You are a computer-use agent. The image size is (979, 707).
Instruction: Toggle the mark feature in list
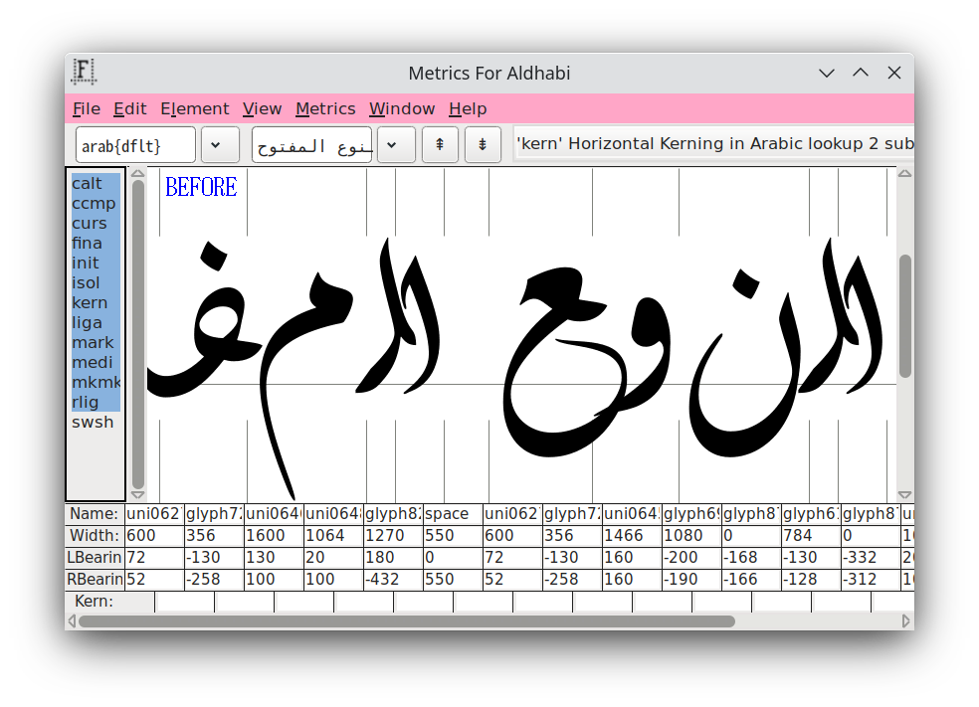[96, 343]
